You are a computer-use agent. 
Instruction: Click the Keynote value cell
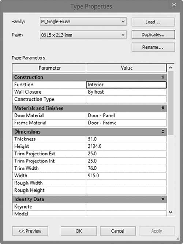click(x=126, y=207)
